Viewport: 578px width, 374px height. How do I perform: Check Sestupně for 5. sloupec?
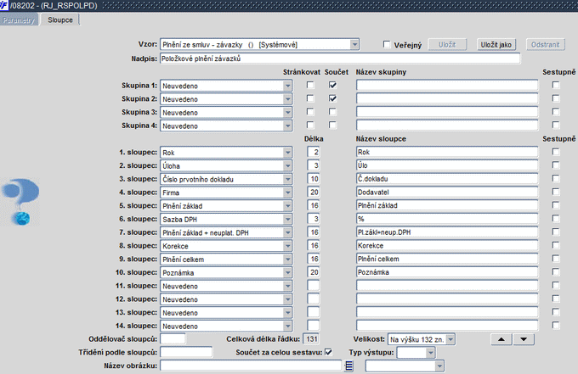pyautogui.click(x=556, y=205)
